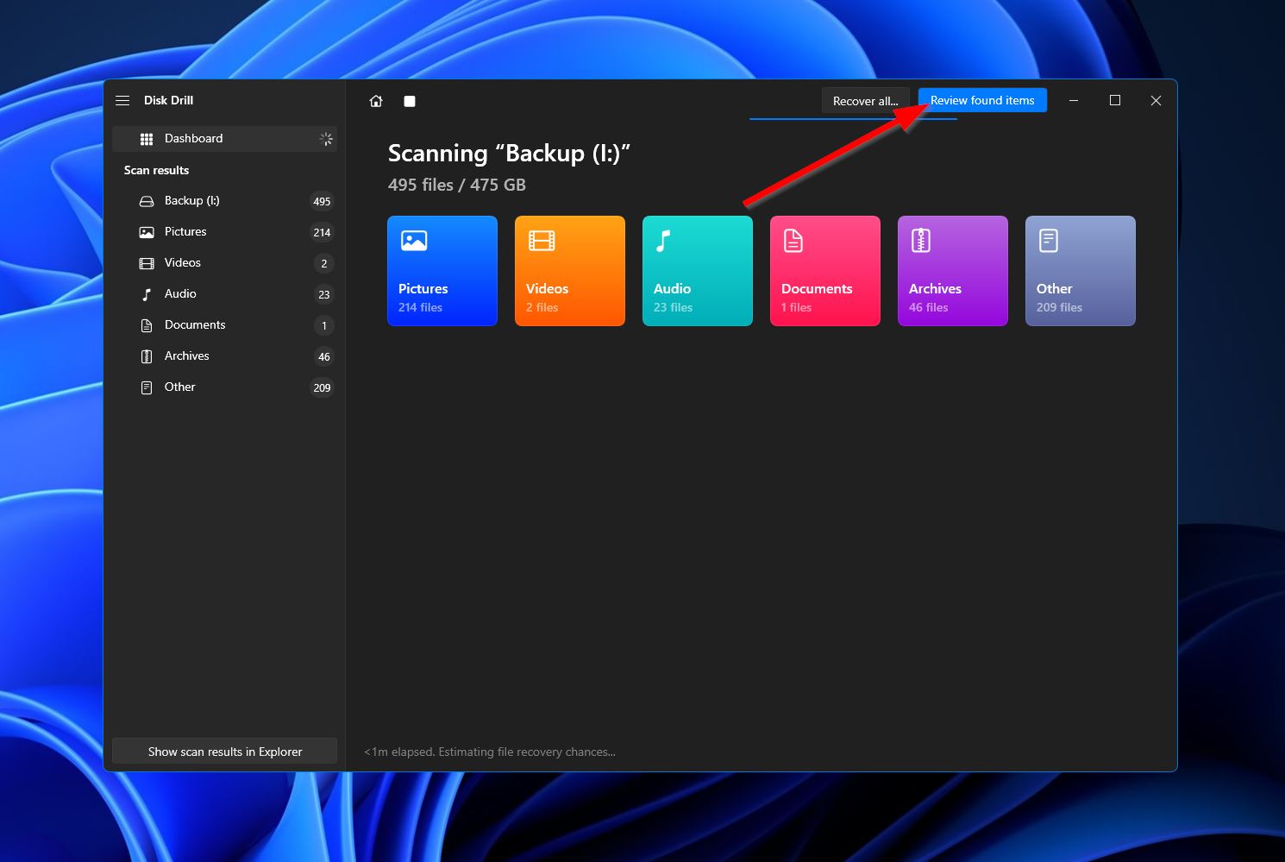Click the Backup (I:) drive icon
Image resolution: width=1285 pixels, height=862 pixels.
pyautogui.click(x=147, y=201)
